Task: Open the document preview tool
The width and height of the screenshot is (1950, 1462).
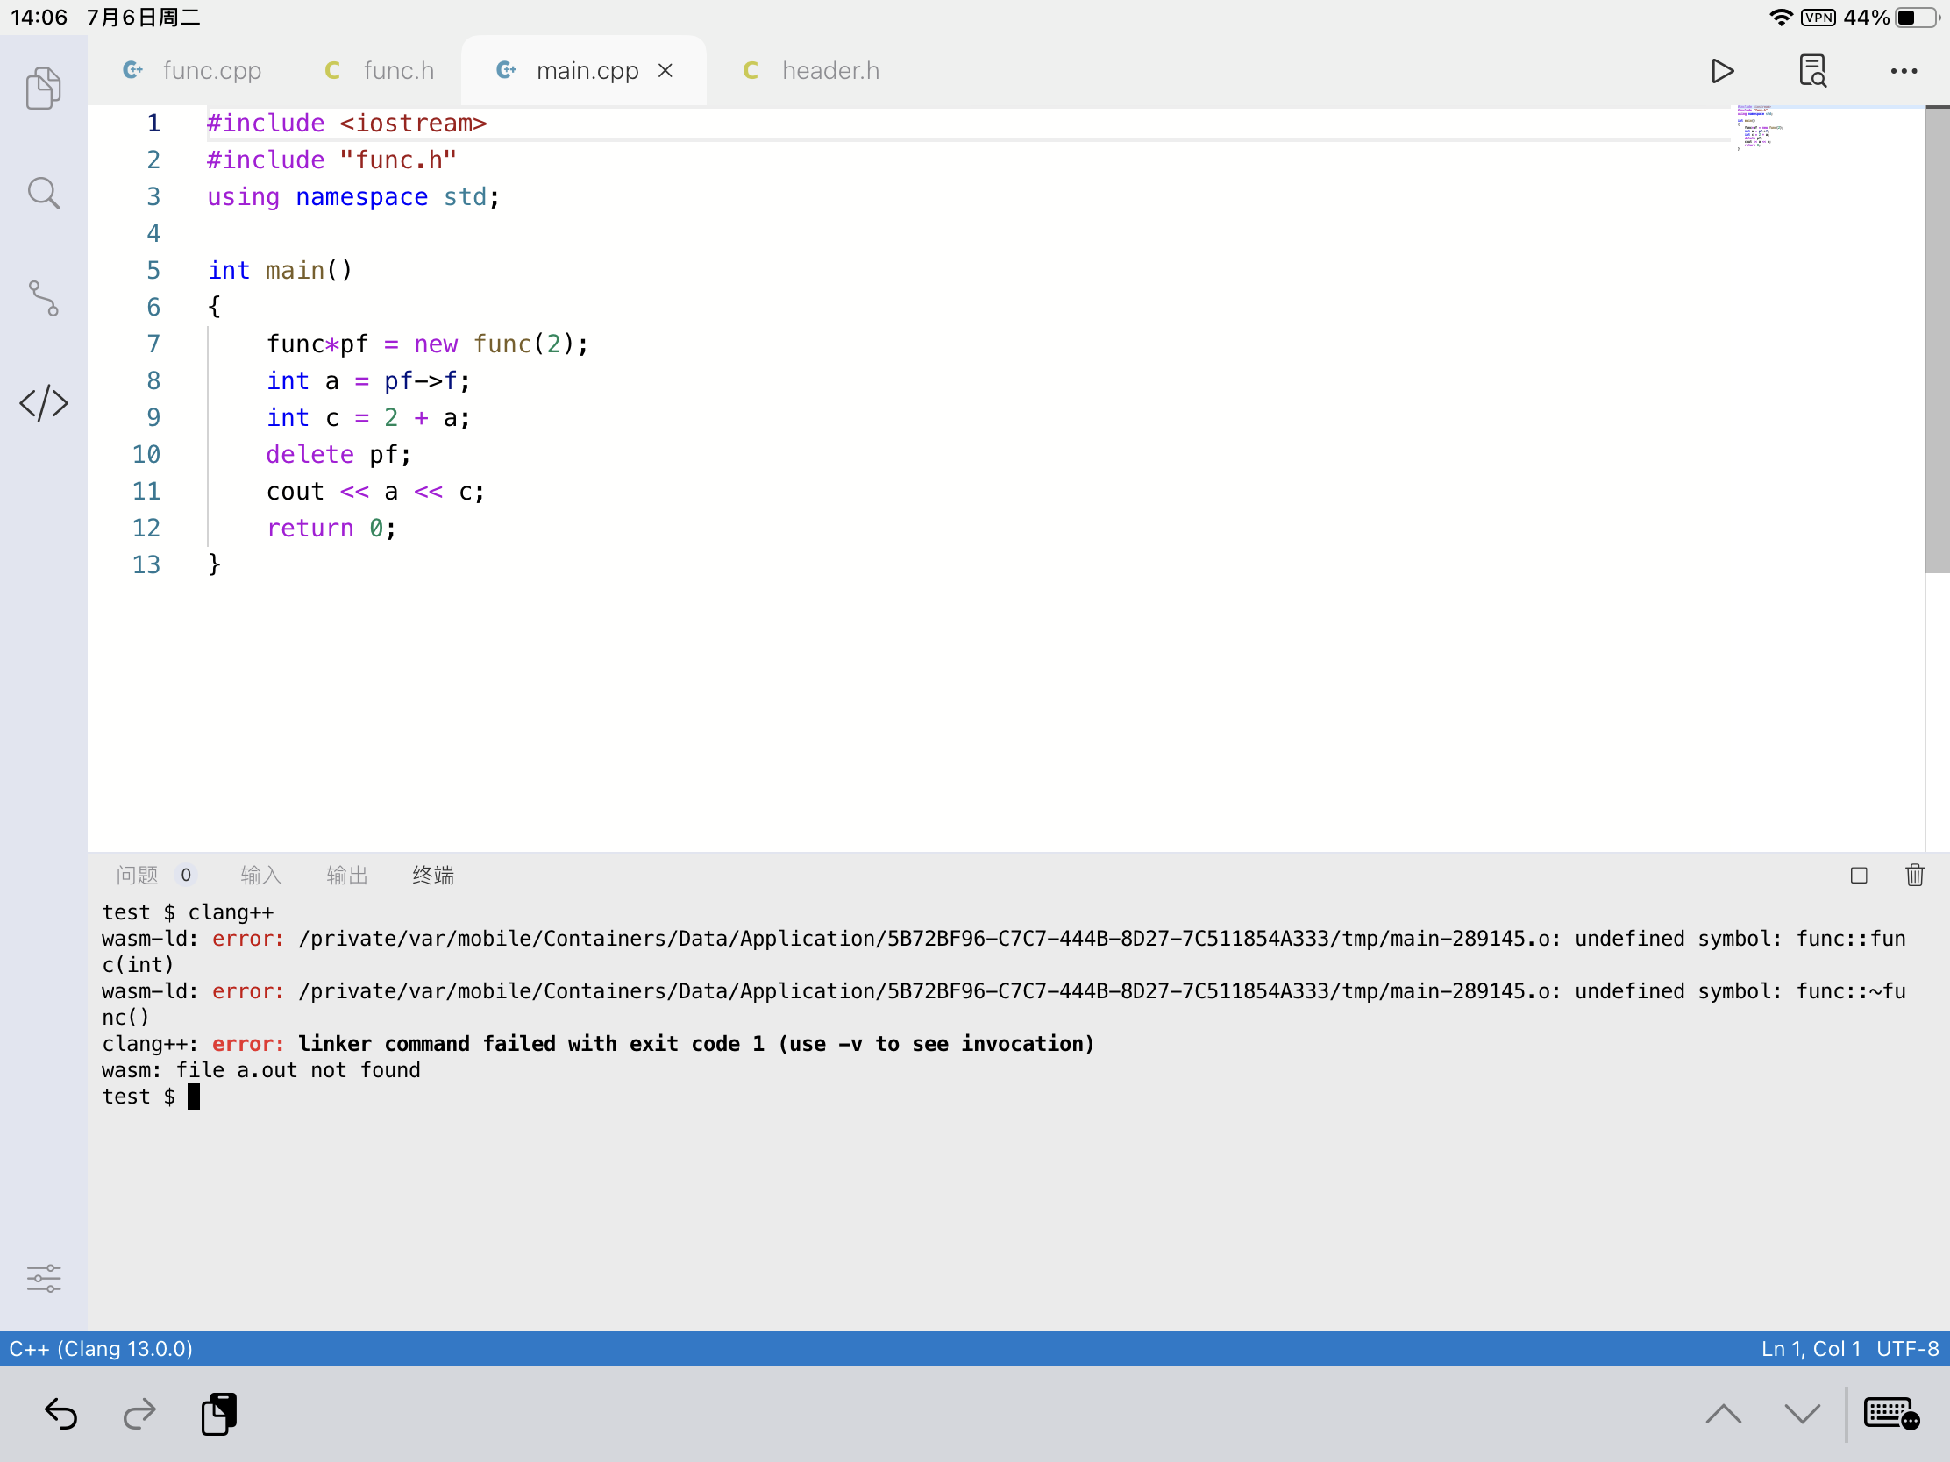Action: pyautogui.click(x=1813, y=70)
